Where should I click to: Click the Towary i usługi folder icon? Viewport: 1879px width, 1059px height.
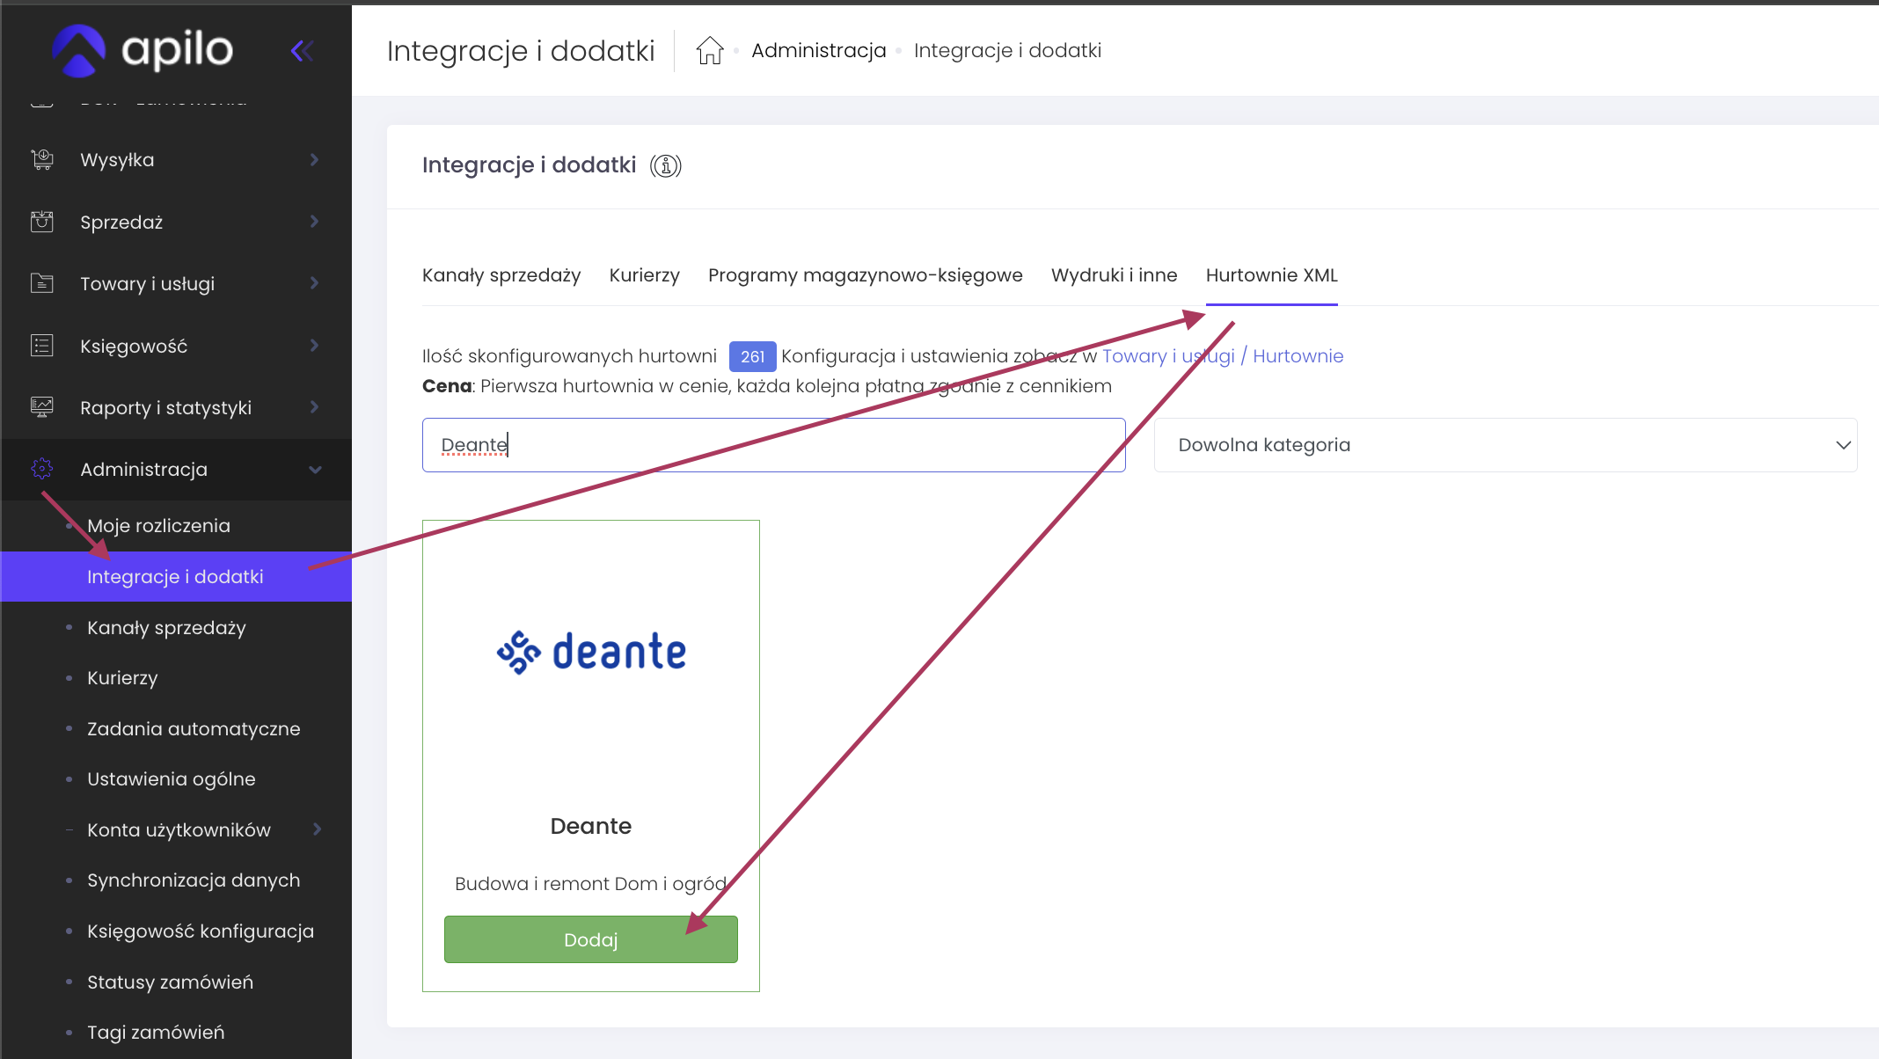(42, 283)
